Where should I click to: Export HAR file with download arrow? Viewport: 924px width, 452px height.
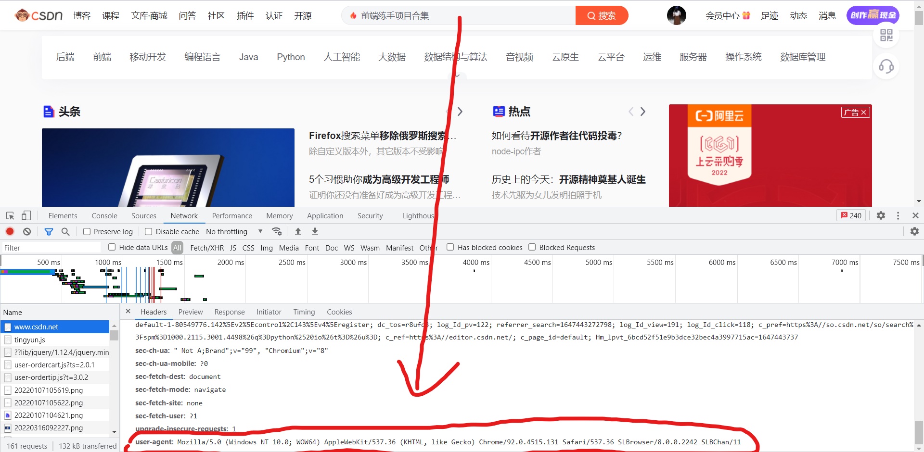pos(315,231)
